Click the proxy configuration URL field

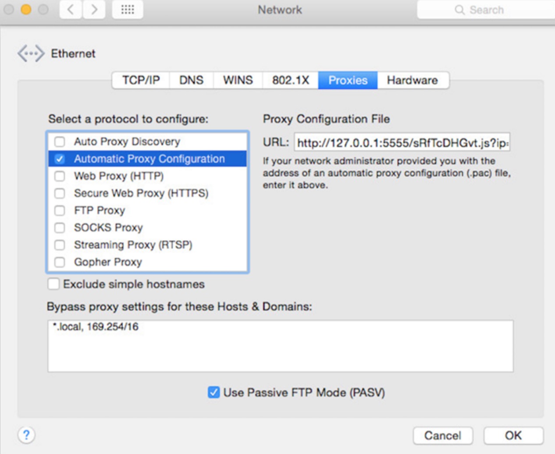click(402, 142)
